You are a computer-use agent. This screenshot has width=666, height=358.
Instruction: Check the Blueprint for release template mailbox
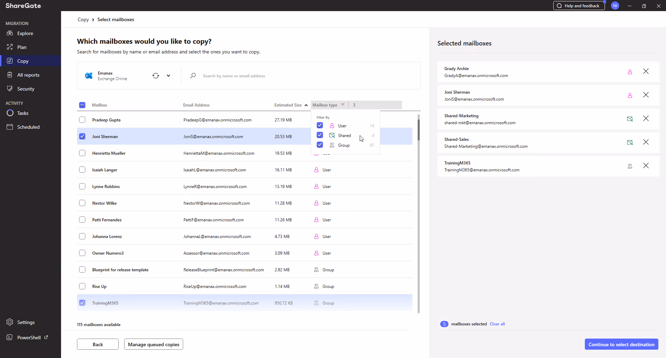[82, 270]
